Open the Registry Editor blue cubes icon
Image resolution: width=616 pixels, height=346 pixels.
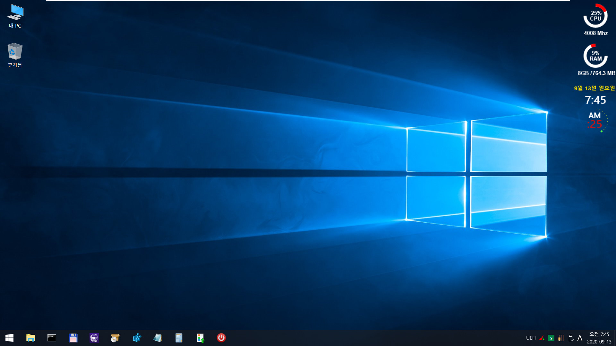coord(137,338)
